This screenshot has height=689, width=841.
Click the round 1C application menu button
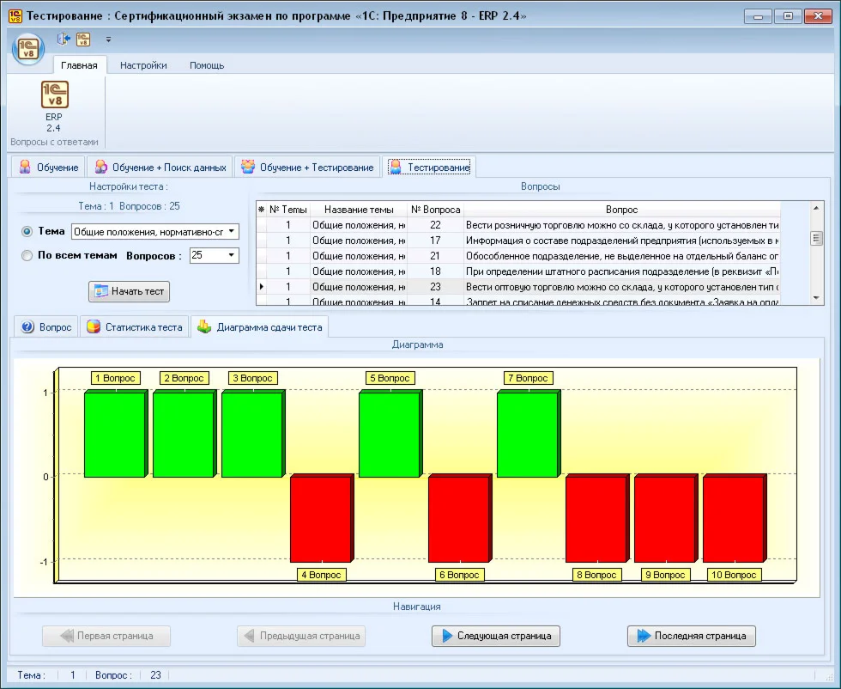point(27,48)
